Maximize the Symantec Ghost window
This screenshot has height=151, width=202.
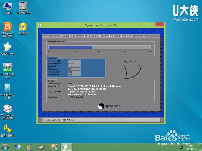coord(153,24)
